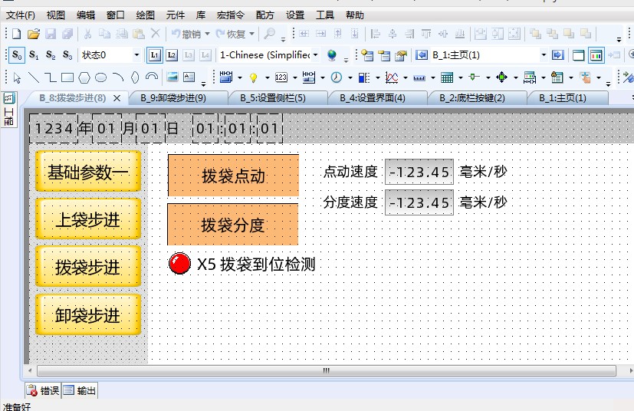The width and height of the screenshot is (634, 411).
Task: Choose the straight line drawing tool
Action: pos(33,77)
